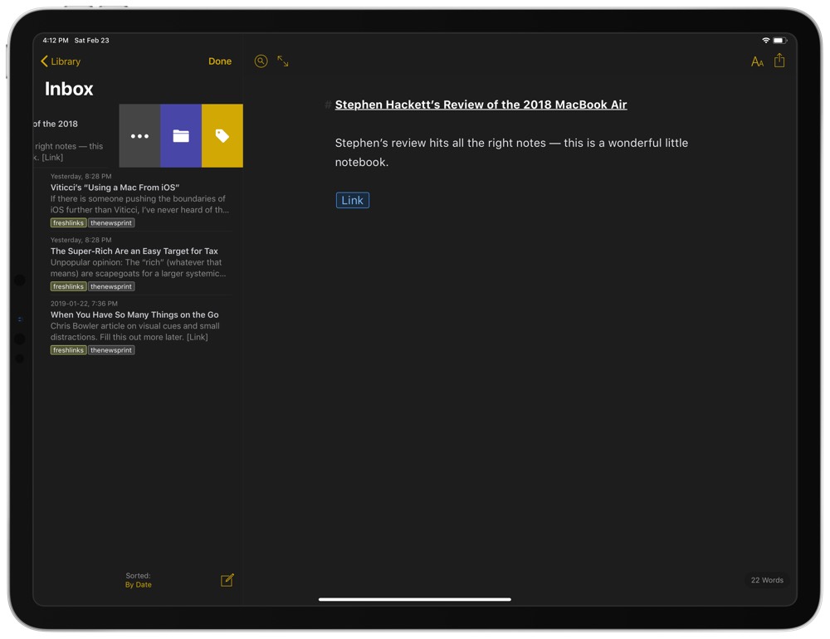Tap freshlinks tag under When You Have note

click(x=68, y=350)
